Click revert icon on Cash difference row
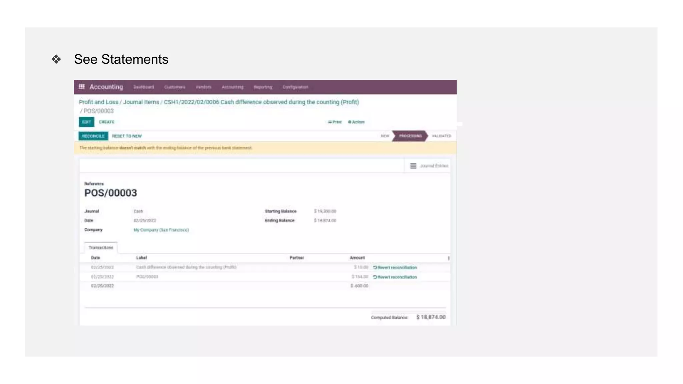The width and height of the screenshot is (683, 384). pos(375,267)
